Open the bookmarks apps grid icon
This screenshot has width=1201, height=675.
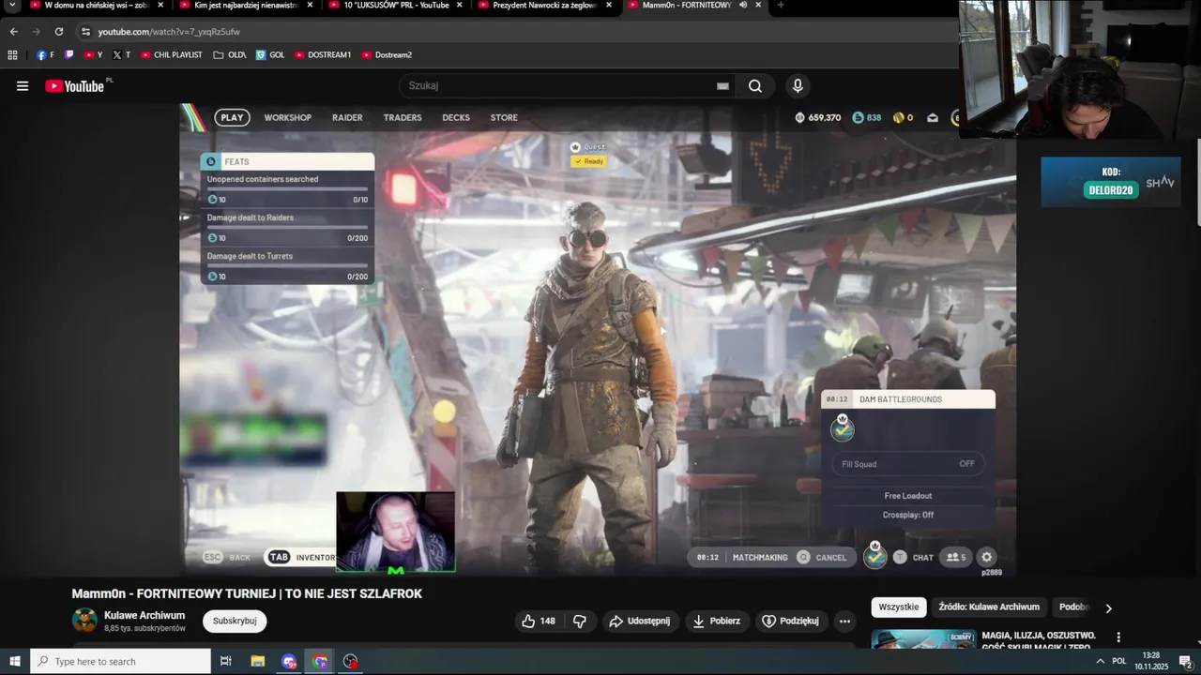[x=12, y=55]
